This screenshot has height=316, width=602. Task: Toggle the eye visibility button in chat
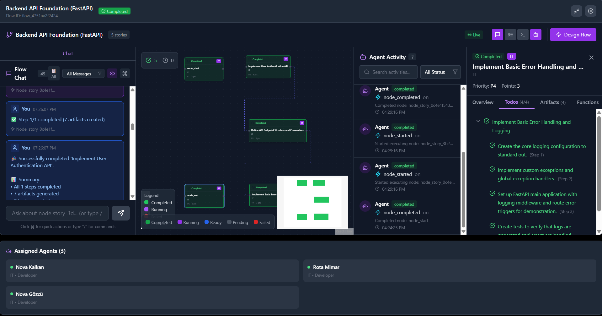pos(112,74)
